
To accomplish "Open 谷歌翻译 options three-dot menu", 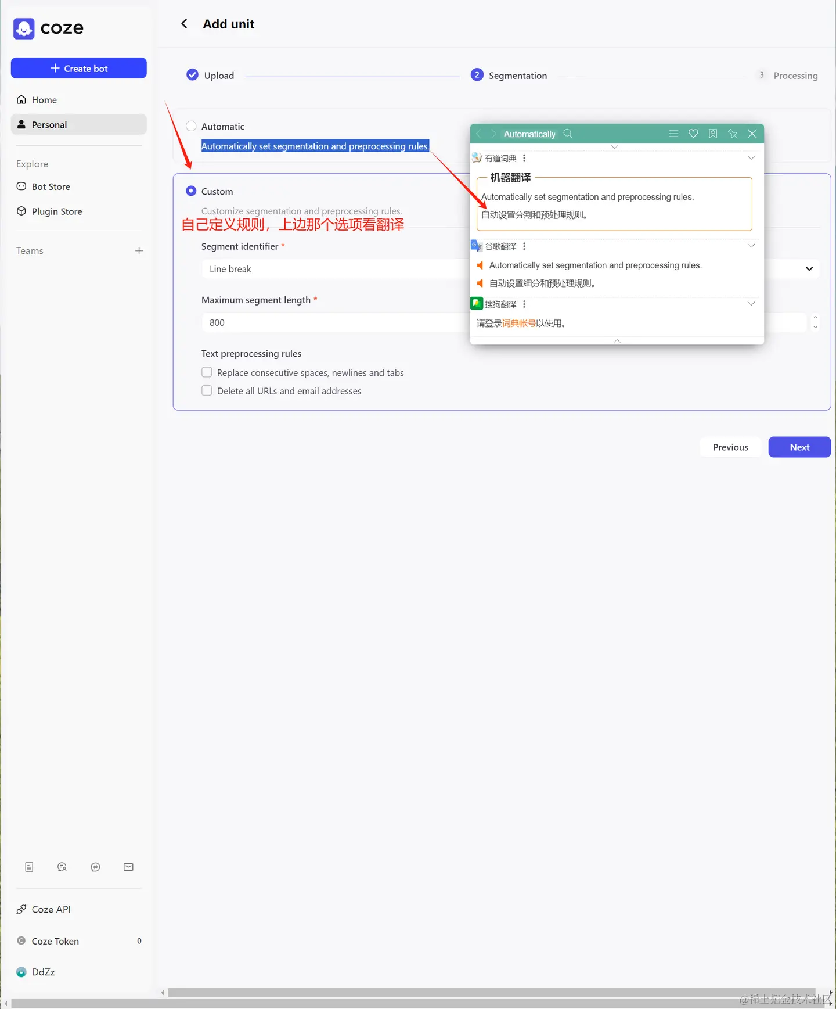I will coord(524,246).
